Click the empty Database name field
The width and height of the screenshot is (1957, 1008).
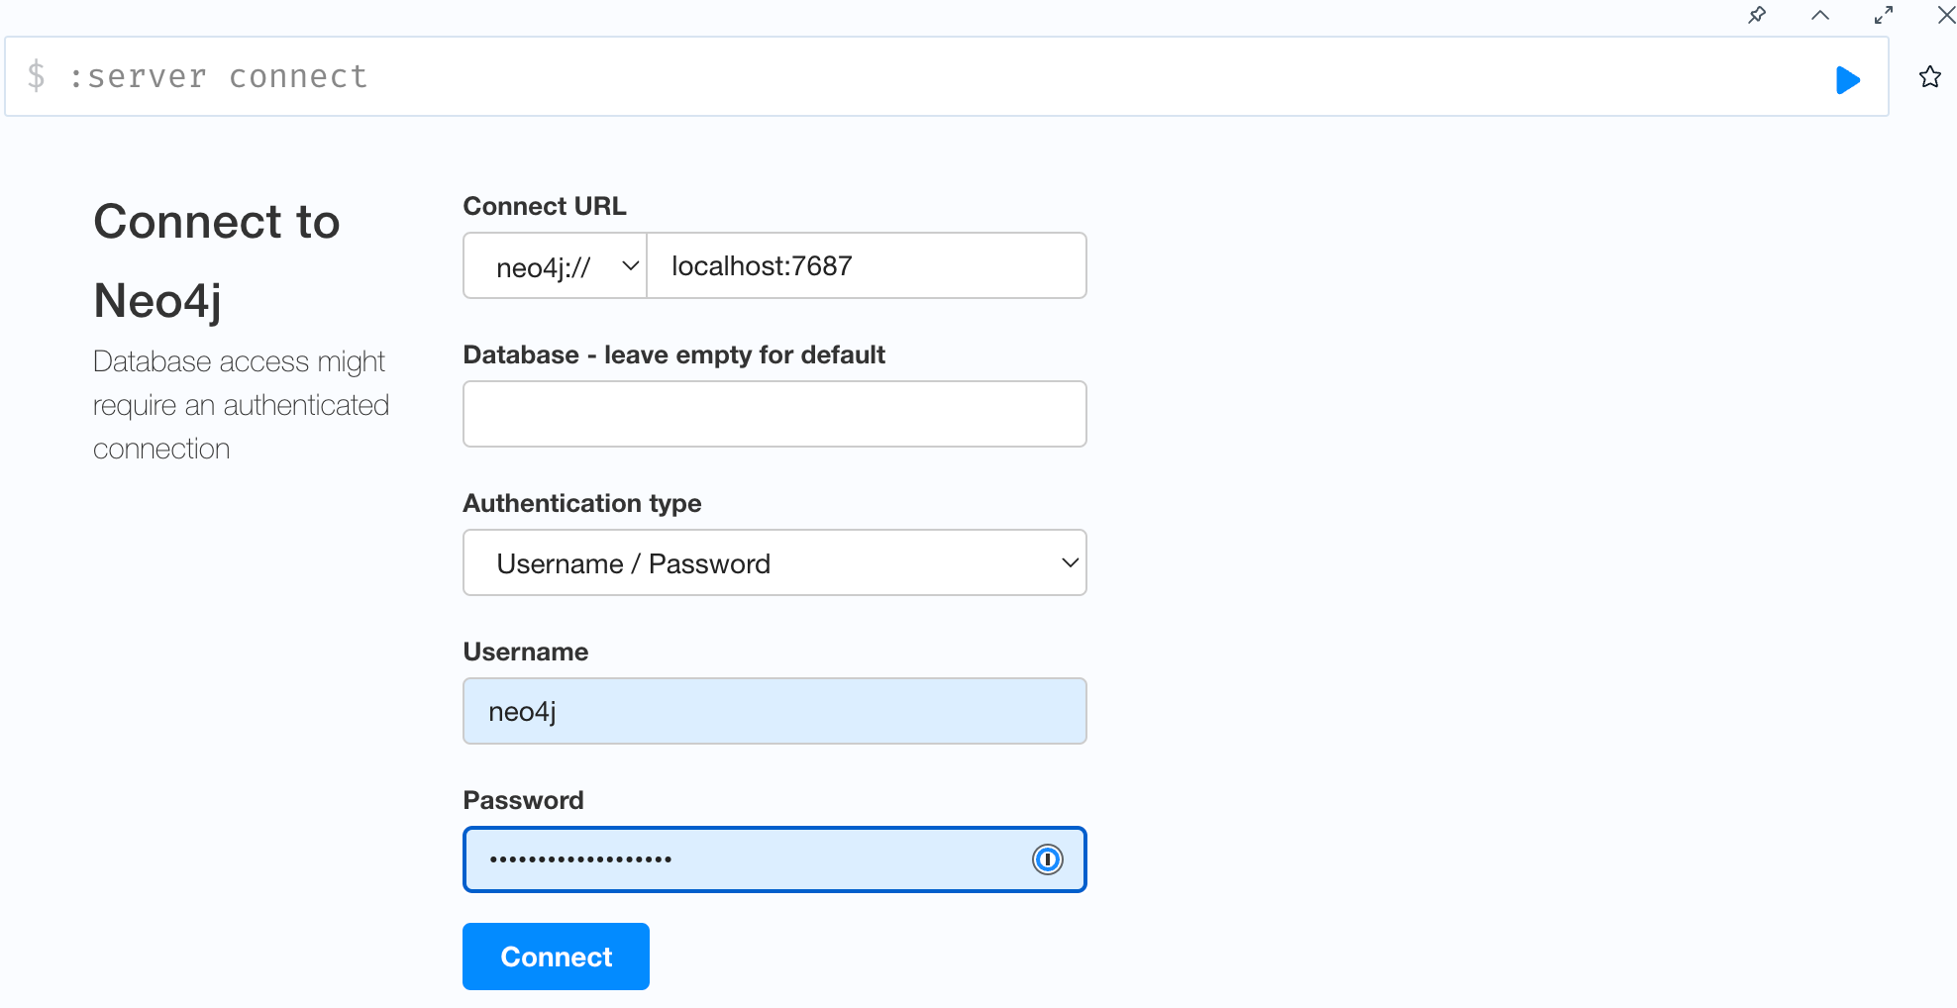click(x=774, y=414)
